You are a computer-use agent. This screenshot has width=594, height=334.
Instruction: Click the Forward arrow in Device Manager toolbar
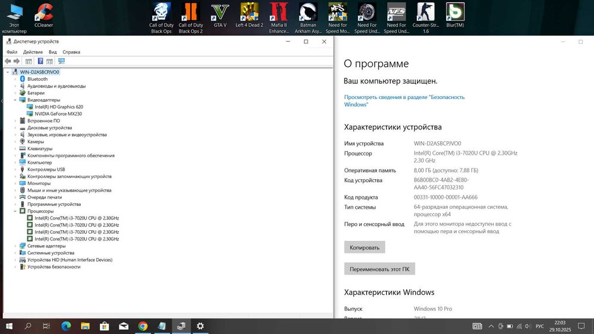(17, 61)
